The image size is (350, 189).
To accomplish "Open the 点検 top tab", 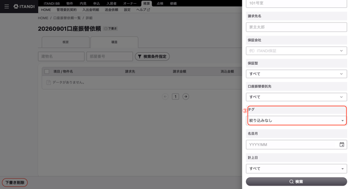I will click(160, 4).
